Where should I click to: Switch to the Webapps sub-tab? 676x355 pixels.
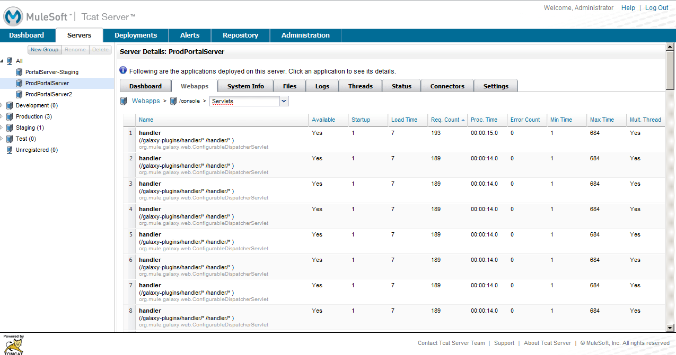pos(194,86)
